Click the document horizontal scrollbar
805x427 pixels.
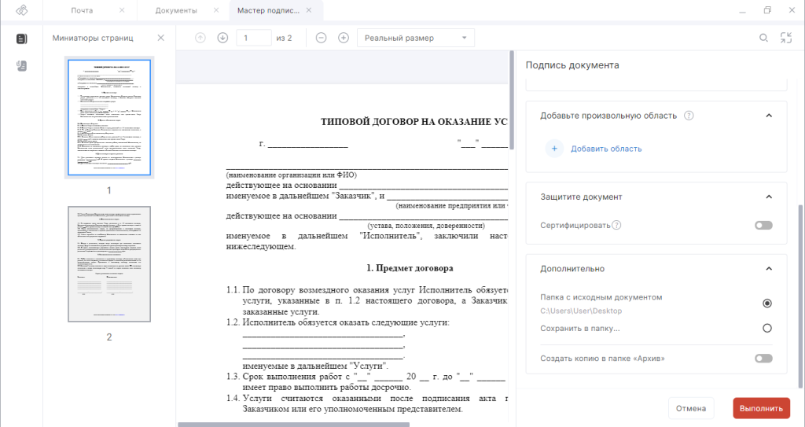294,425
